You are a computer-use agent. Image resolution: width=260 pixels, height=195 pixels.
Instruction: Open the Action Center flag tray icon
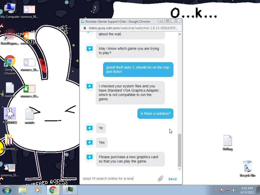(x=222, y=190)
